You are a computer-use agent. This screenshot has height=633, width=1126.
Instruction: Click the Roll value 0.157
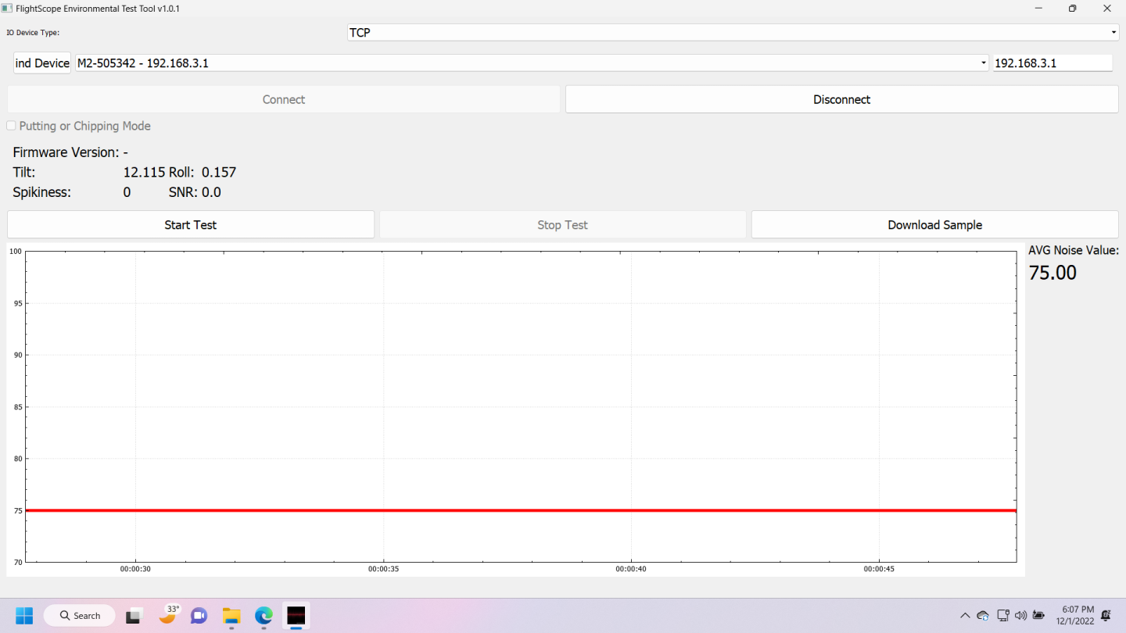(x=219, y=173)
